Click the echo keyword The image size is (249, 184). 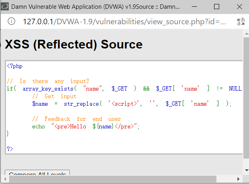click(x=39, y=126)
